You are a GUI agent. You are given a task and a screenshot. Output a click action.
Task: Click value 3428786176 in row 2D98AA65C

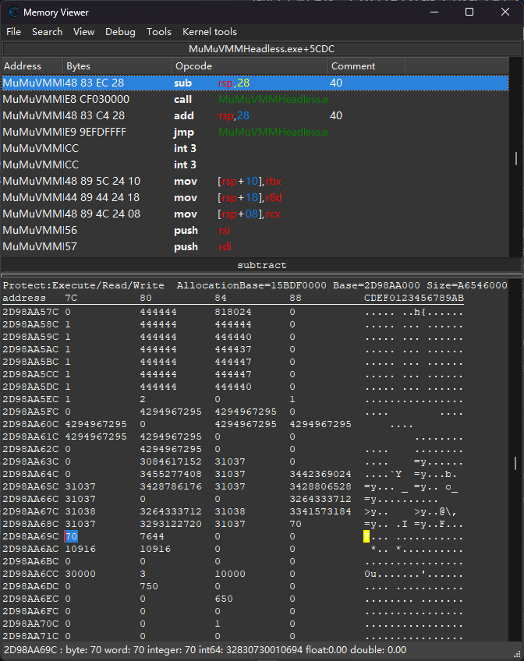(x=171, y=486)
